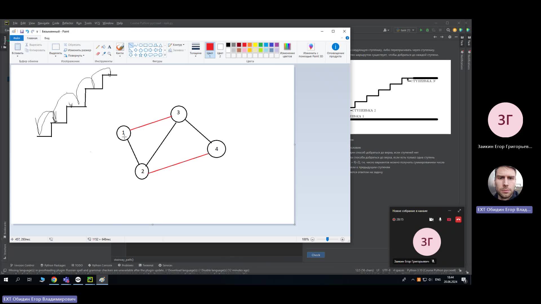Click the Windows Start button
Viewport: 541px width, 304px height.
(6, 280)
